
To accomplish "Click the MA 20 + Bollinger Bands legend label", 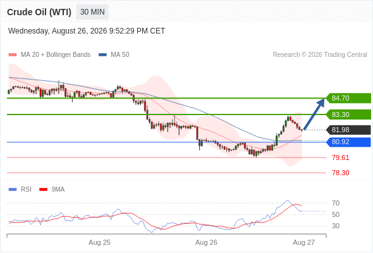I will point(56,55).
